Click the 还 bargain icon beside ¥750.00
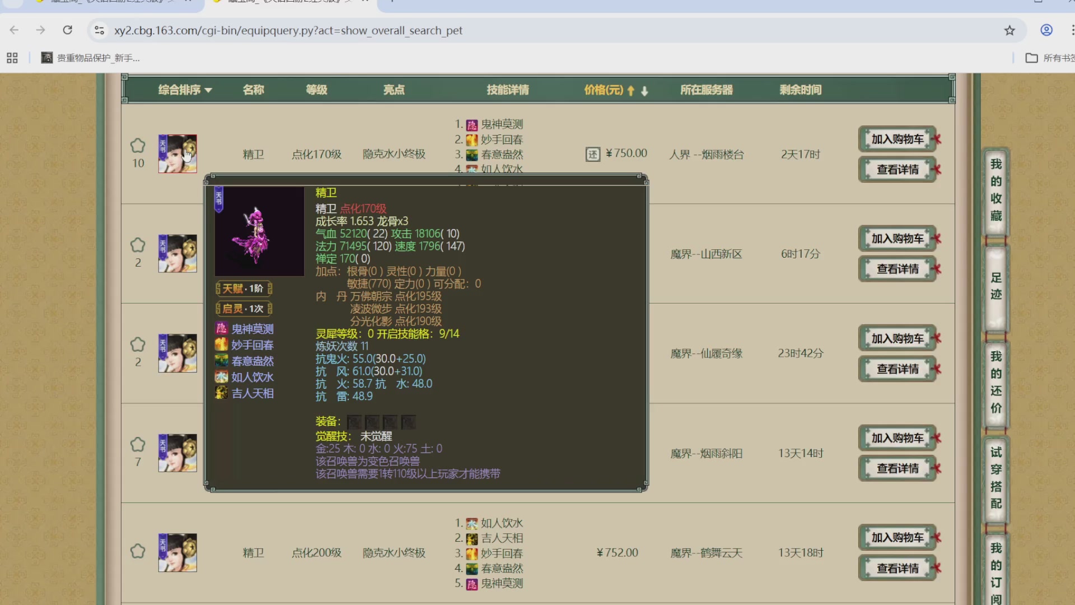Screen dimensions: 1075x605 593,154
